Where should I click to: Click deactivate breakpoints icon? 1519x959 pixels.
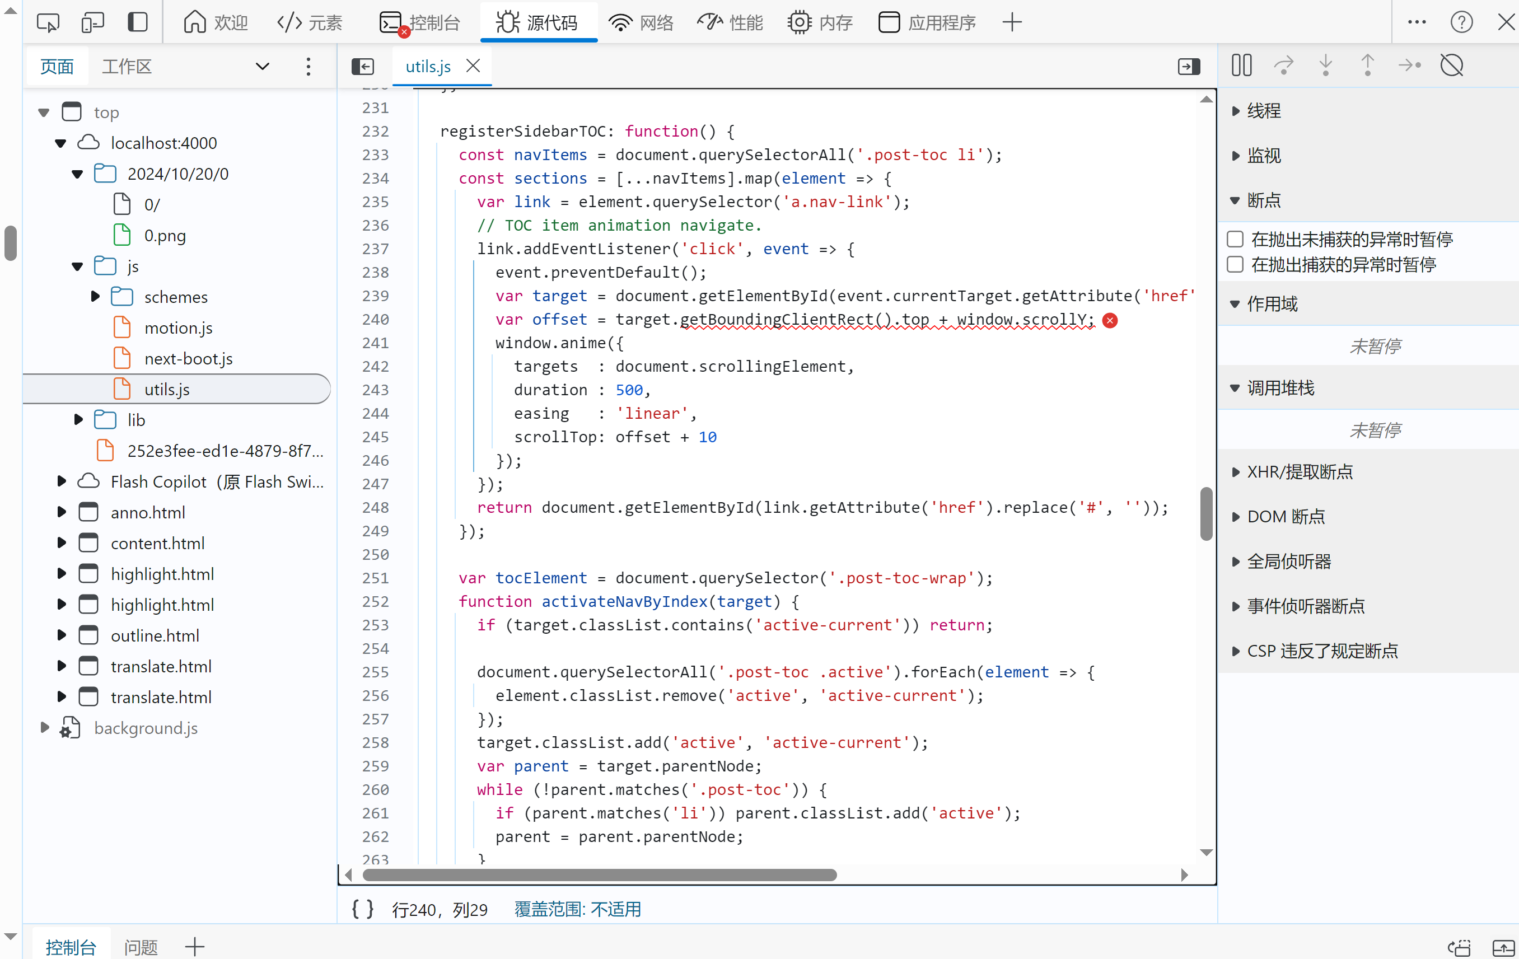[1451, 65]
